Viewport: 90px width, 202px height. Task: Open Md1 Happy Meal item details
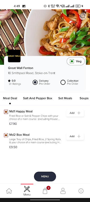21,111
